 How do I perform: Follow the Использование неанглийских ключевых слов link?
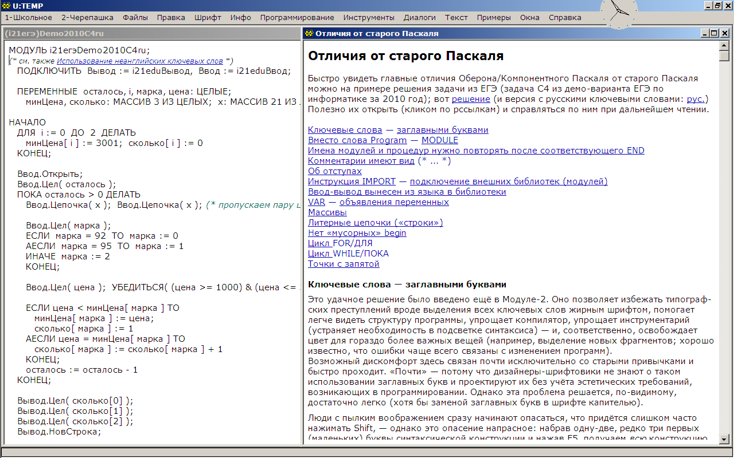pyautogui.click(x=140, y=61)
